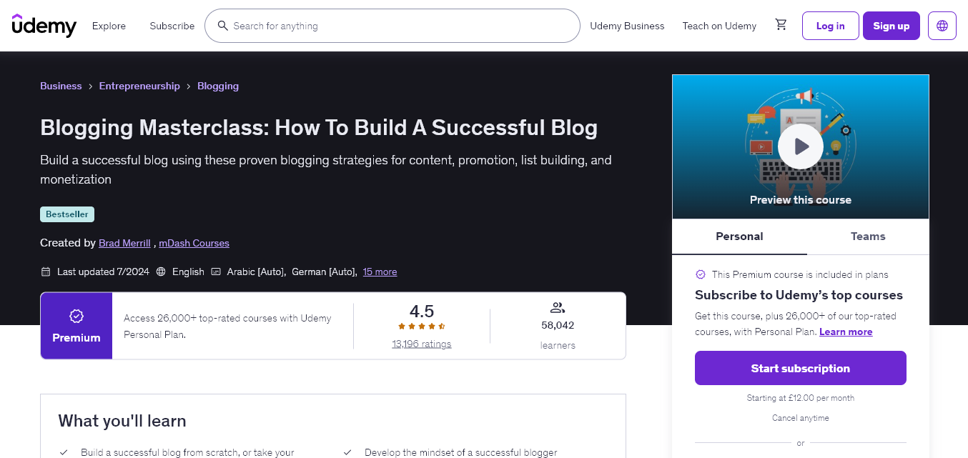Click Arabic [Auto] caption language text
This screenshot has height=458, width=968.
pyautogui.click(x=257, y=272)
